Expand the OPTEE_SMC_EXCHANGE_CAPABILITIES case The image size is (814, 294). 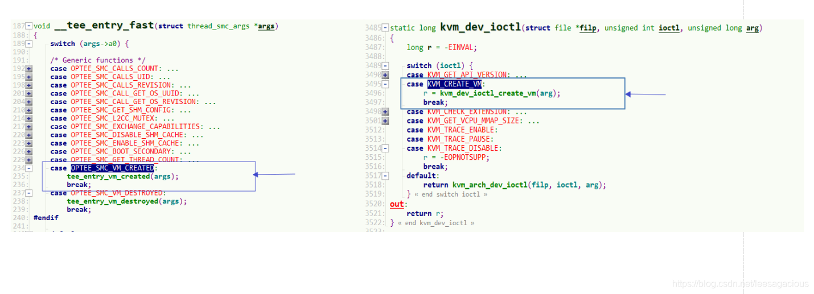coord(29,127)
